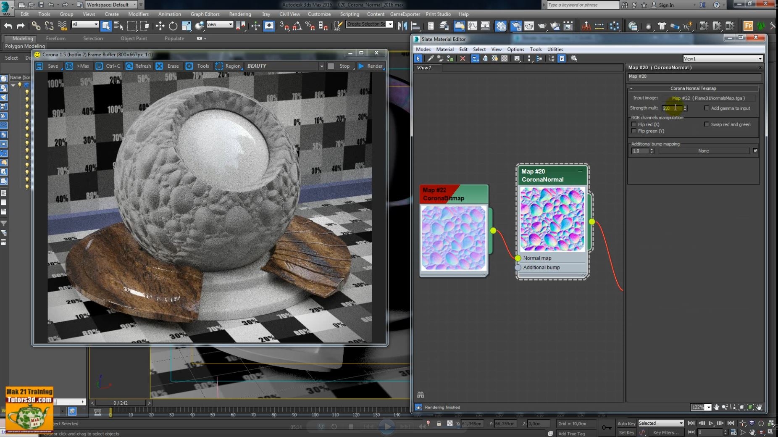This screenshot has height=437, width=778.
Task: Click the Input image Map #22 button
Action: (x=708, y=98)
